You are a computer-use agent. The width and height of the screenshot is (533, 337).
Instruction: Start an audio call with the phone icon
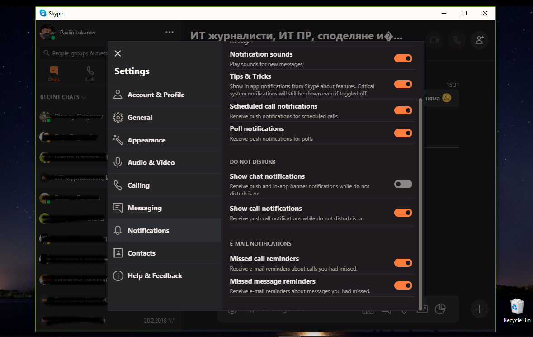457,40
